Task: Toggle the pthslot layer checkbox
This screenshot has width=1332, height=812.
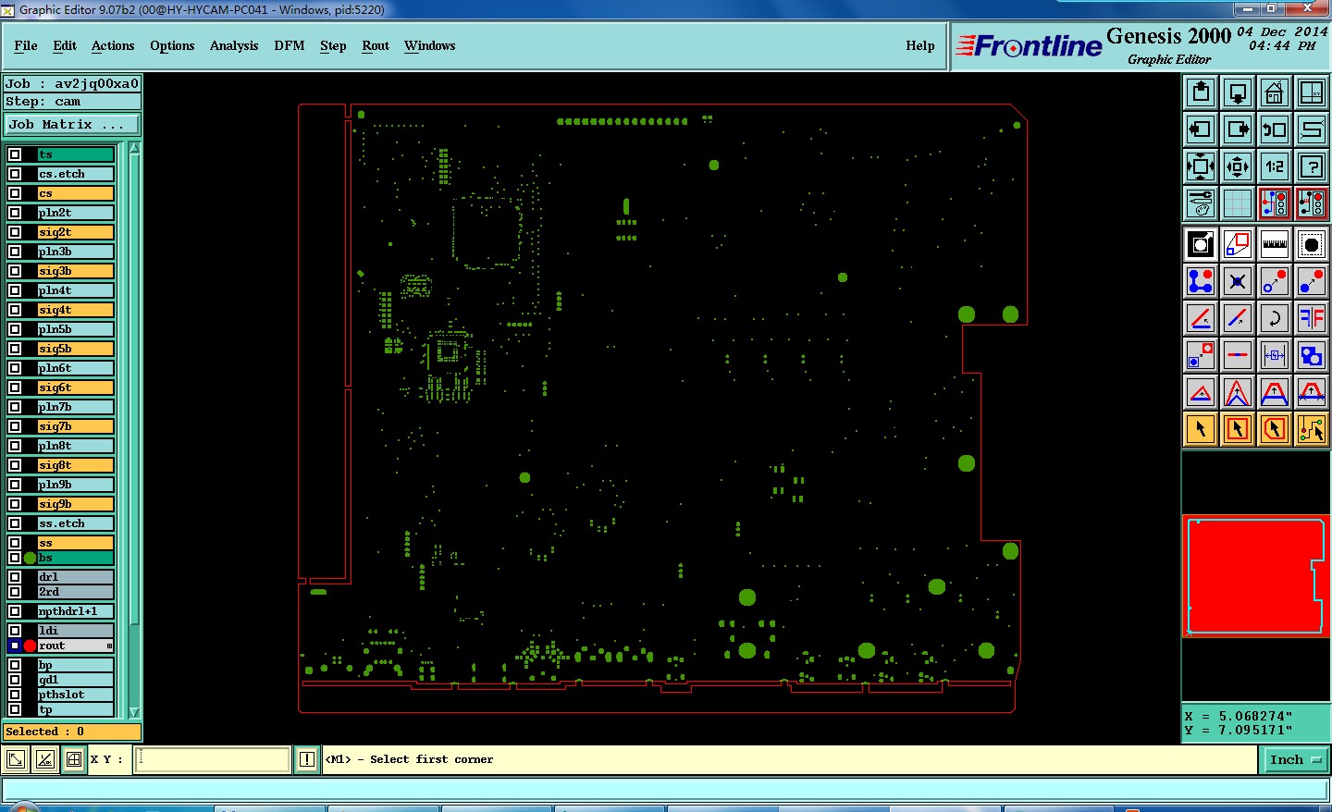Action: pyautogui.click(x=15, y=695)
